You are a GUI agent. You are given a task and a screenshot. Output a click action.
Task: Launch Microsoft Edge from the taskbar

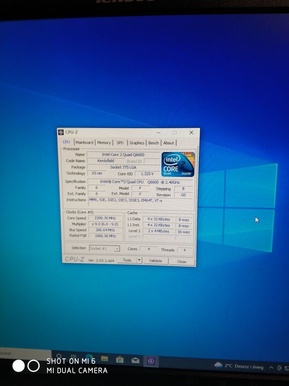click(89, 357)
